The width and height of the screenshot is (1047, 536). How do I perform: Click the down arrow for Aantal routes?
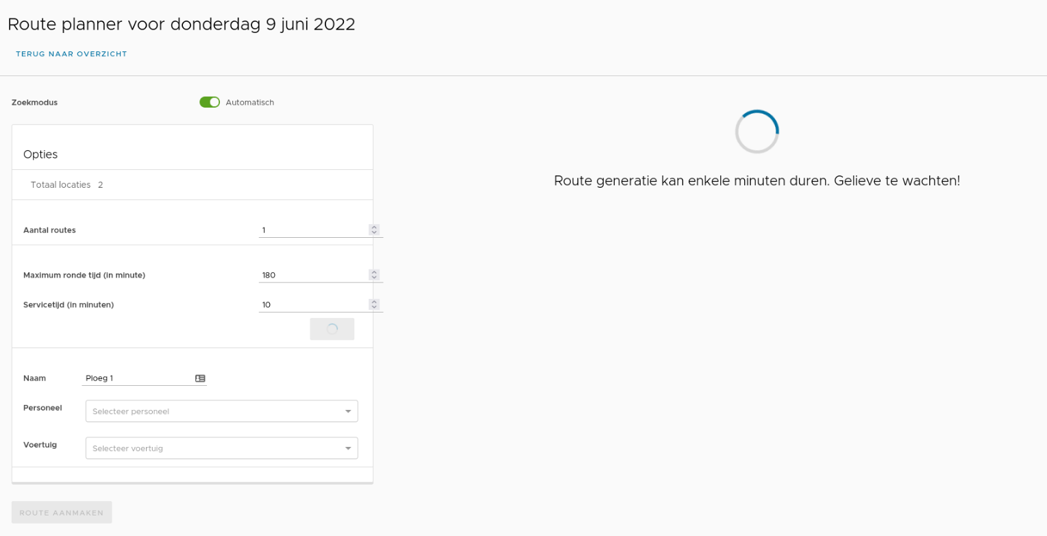pyautogui.click(x=374, y=233)
